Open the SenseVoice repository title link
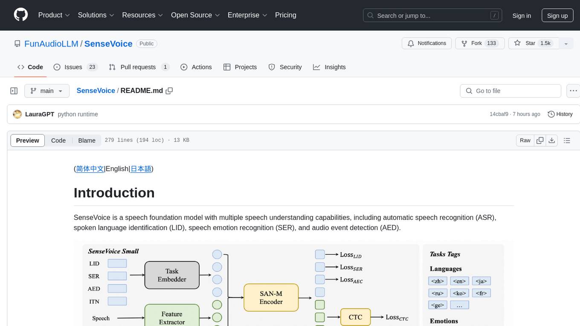The height and width of the screenshot is (326, 580). click(108, 44)
